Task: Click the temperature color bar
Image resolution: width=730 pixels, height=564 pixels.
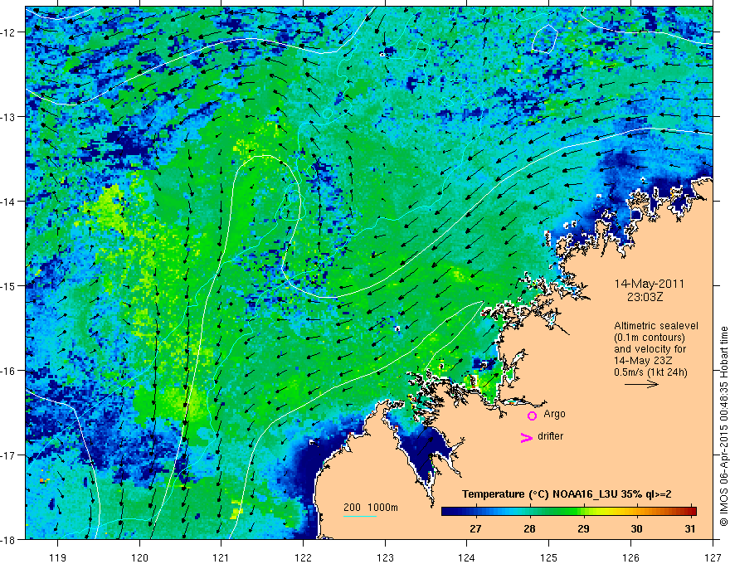Action: click(569, 511)
